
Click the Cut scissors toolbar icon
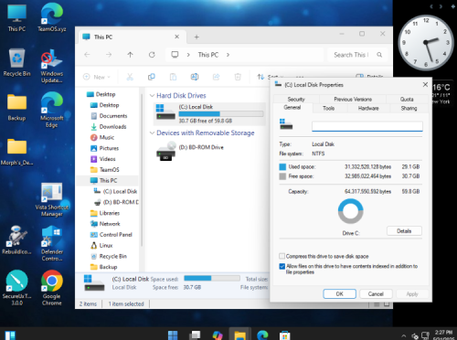(130, 77)
